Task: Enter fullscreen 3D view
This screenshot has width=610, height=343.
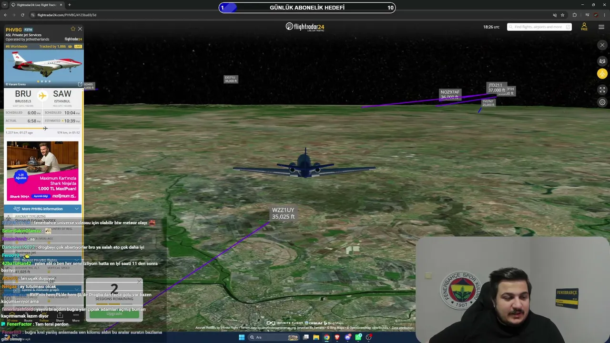Action: [602, 90]
